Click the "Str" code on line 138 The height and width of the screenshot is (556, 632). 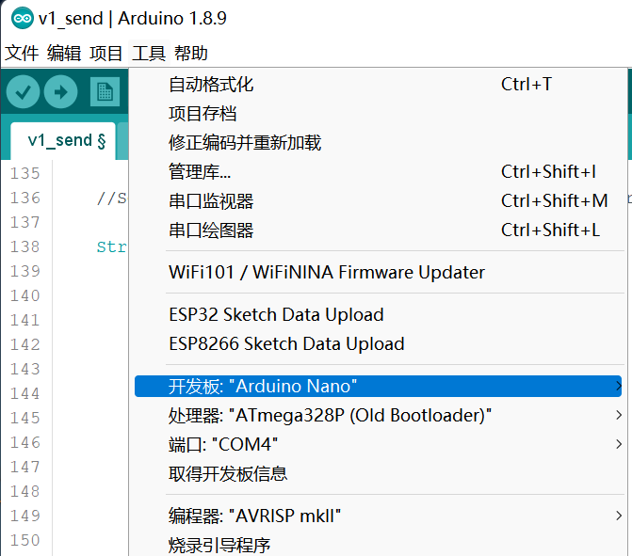click(x=112, y=246)
